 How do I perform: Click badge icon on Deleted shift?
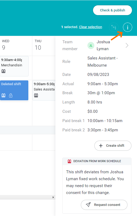pyautogui.click(x=3, y=95)
